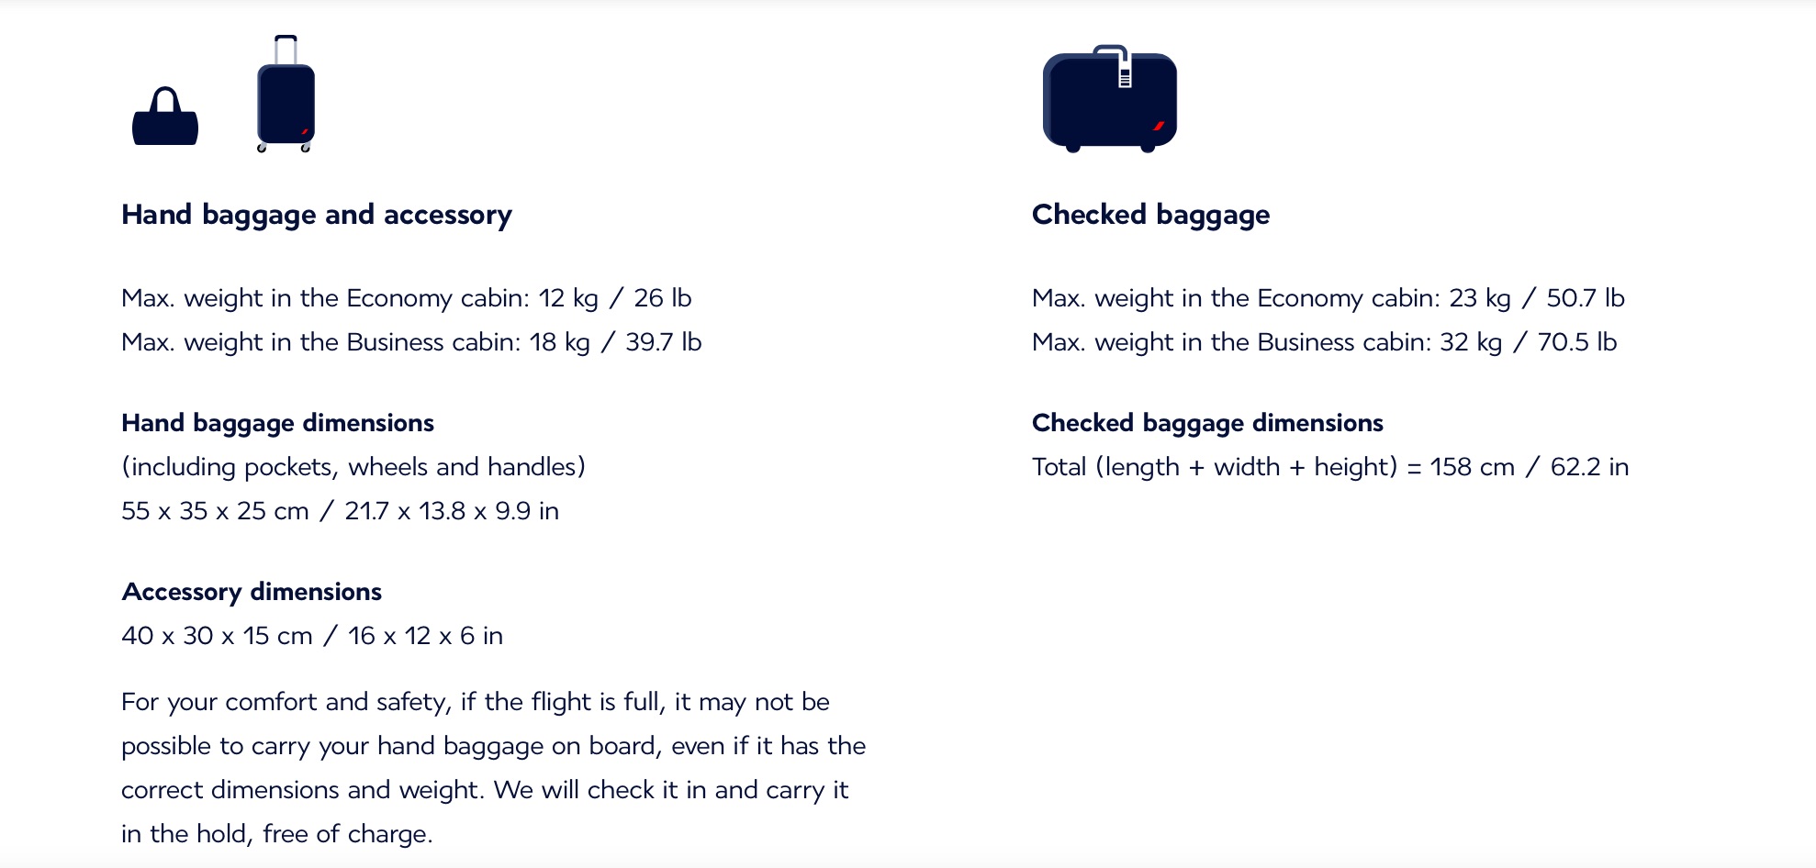Click the cabin trolley suitcase icon
Screen dimensions: 1816x868
point(286,103)
